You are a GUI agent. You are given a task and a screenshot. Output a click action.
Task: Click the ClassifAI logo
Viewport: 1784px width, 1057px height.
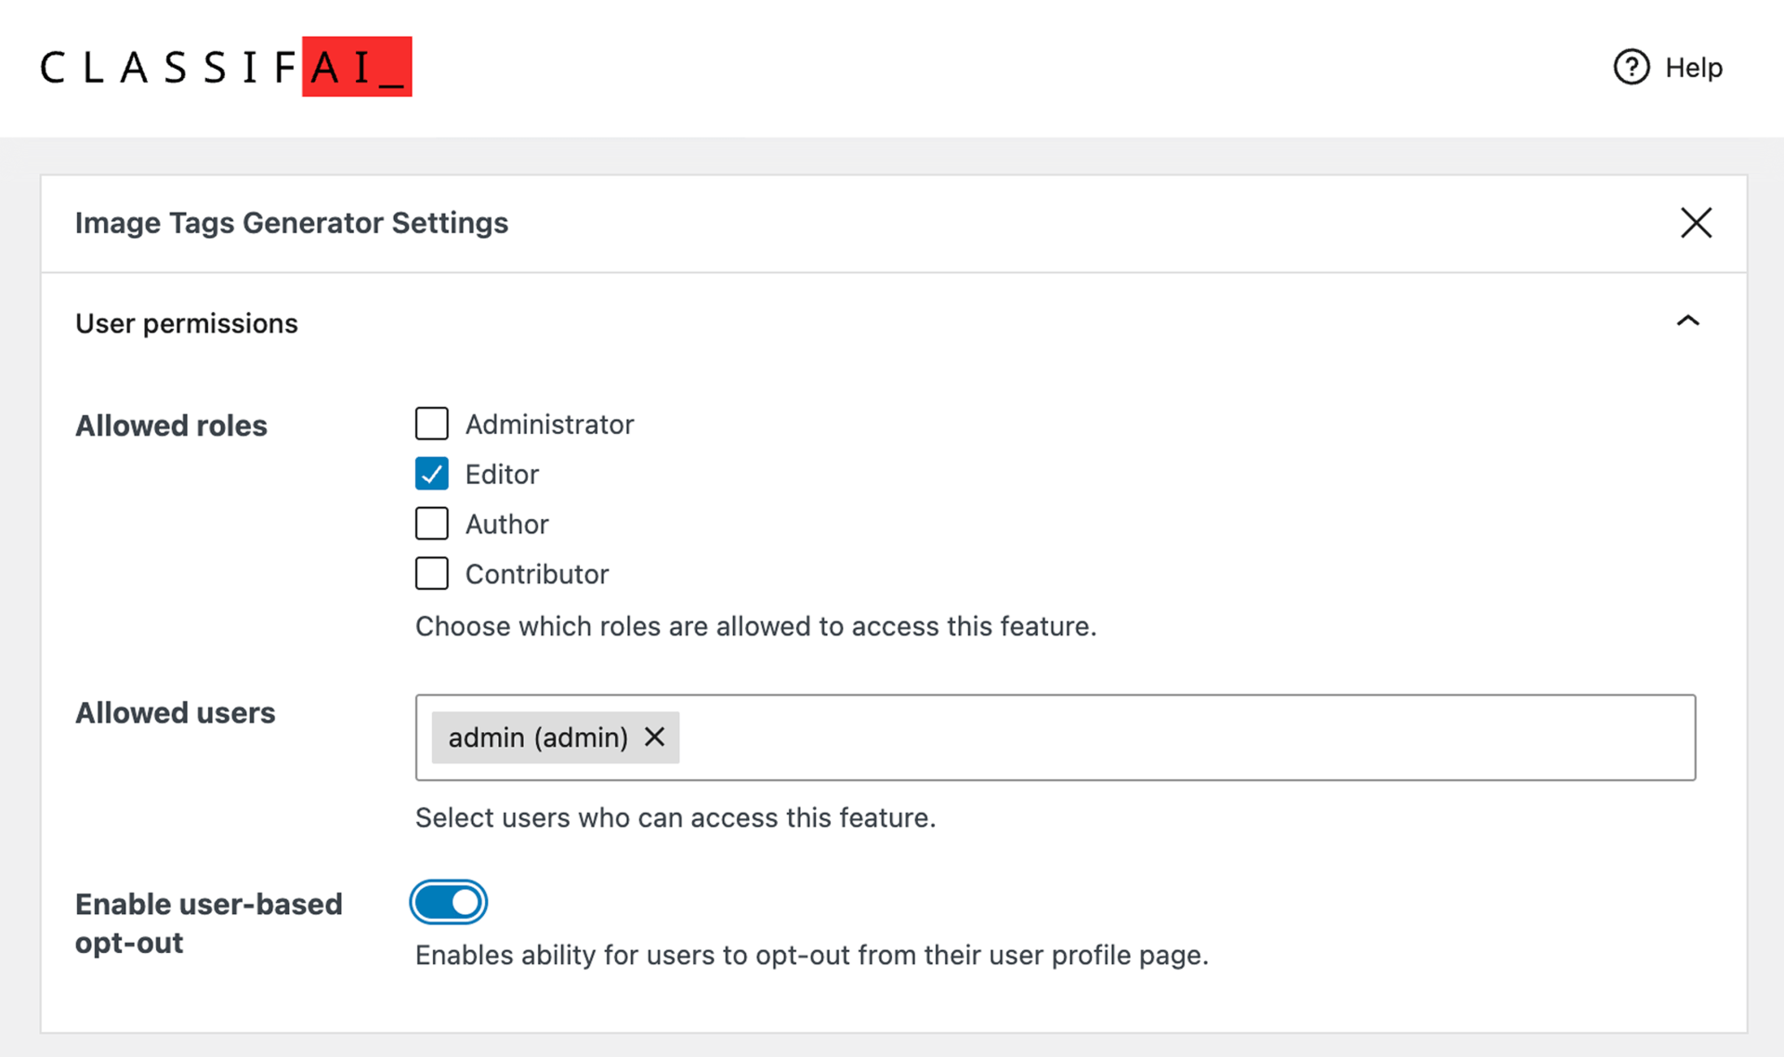click(x=226, y=67)
